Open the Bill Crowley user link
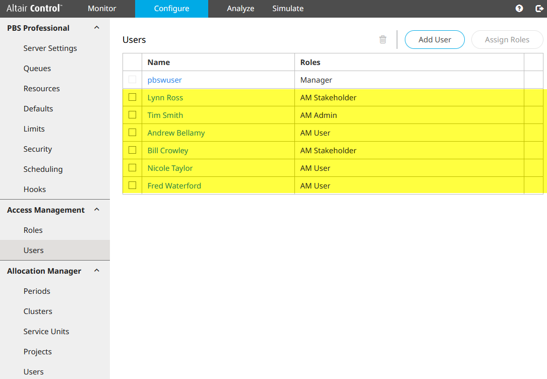This screenshot has width=547, height=379. tap(167, 150)
